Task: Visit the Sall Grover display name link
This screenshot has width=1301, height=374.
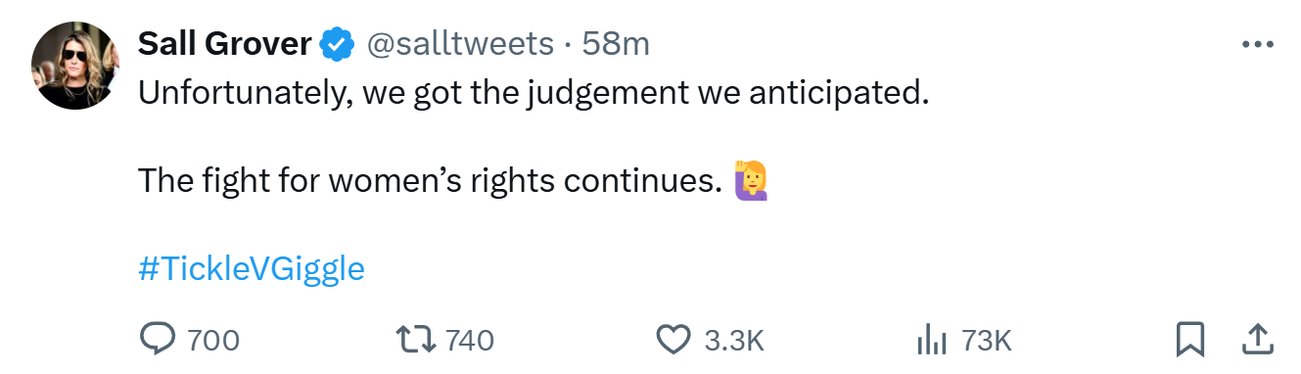Action: tap(225, 43)
